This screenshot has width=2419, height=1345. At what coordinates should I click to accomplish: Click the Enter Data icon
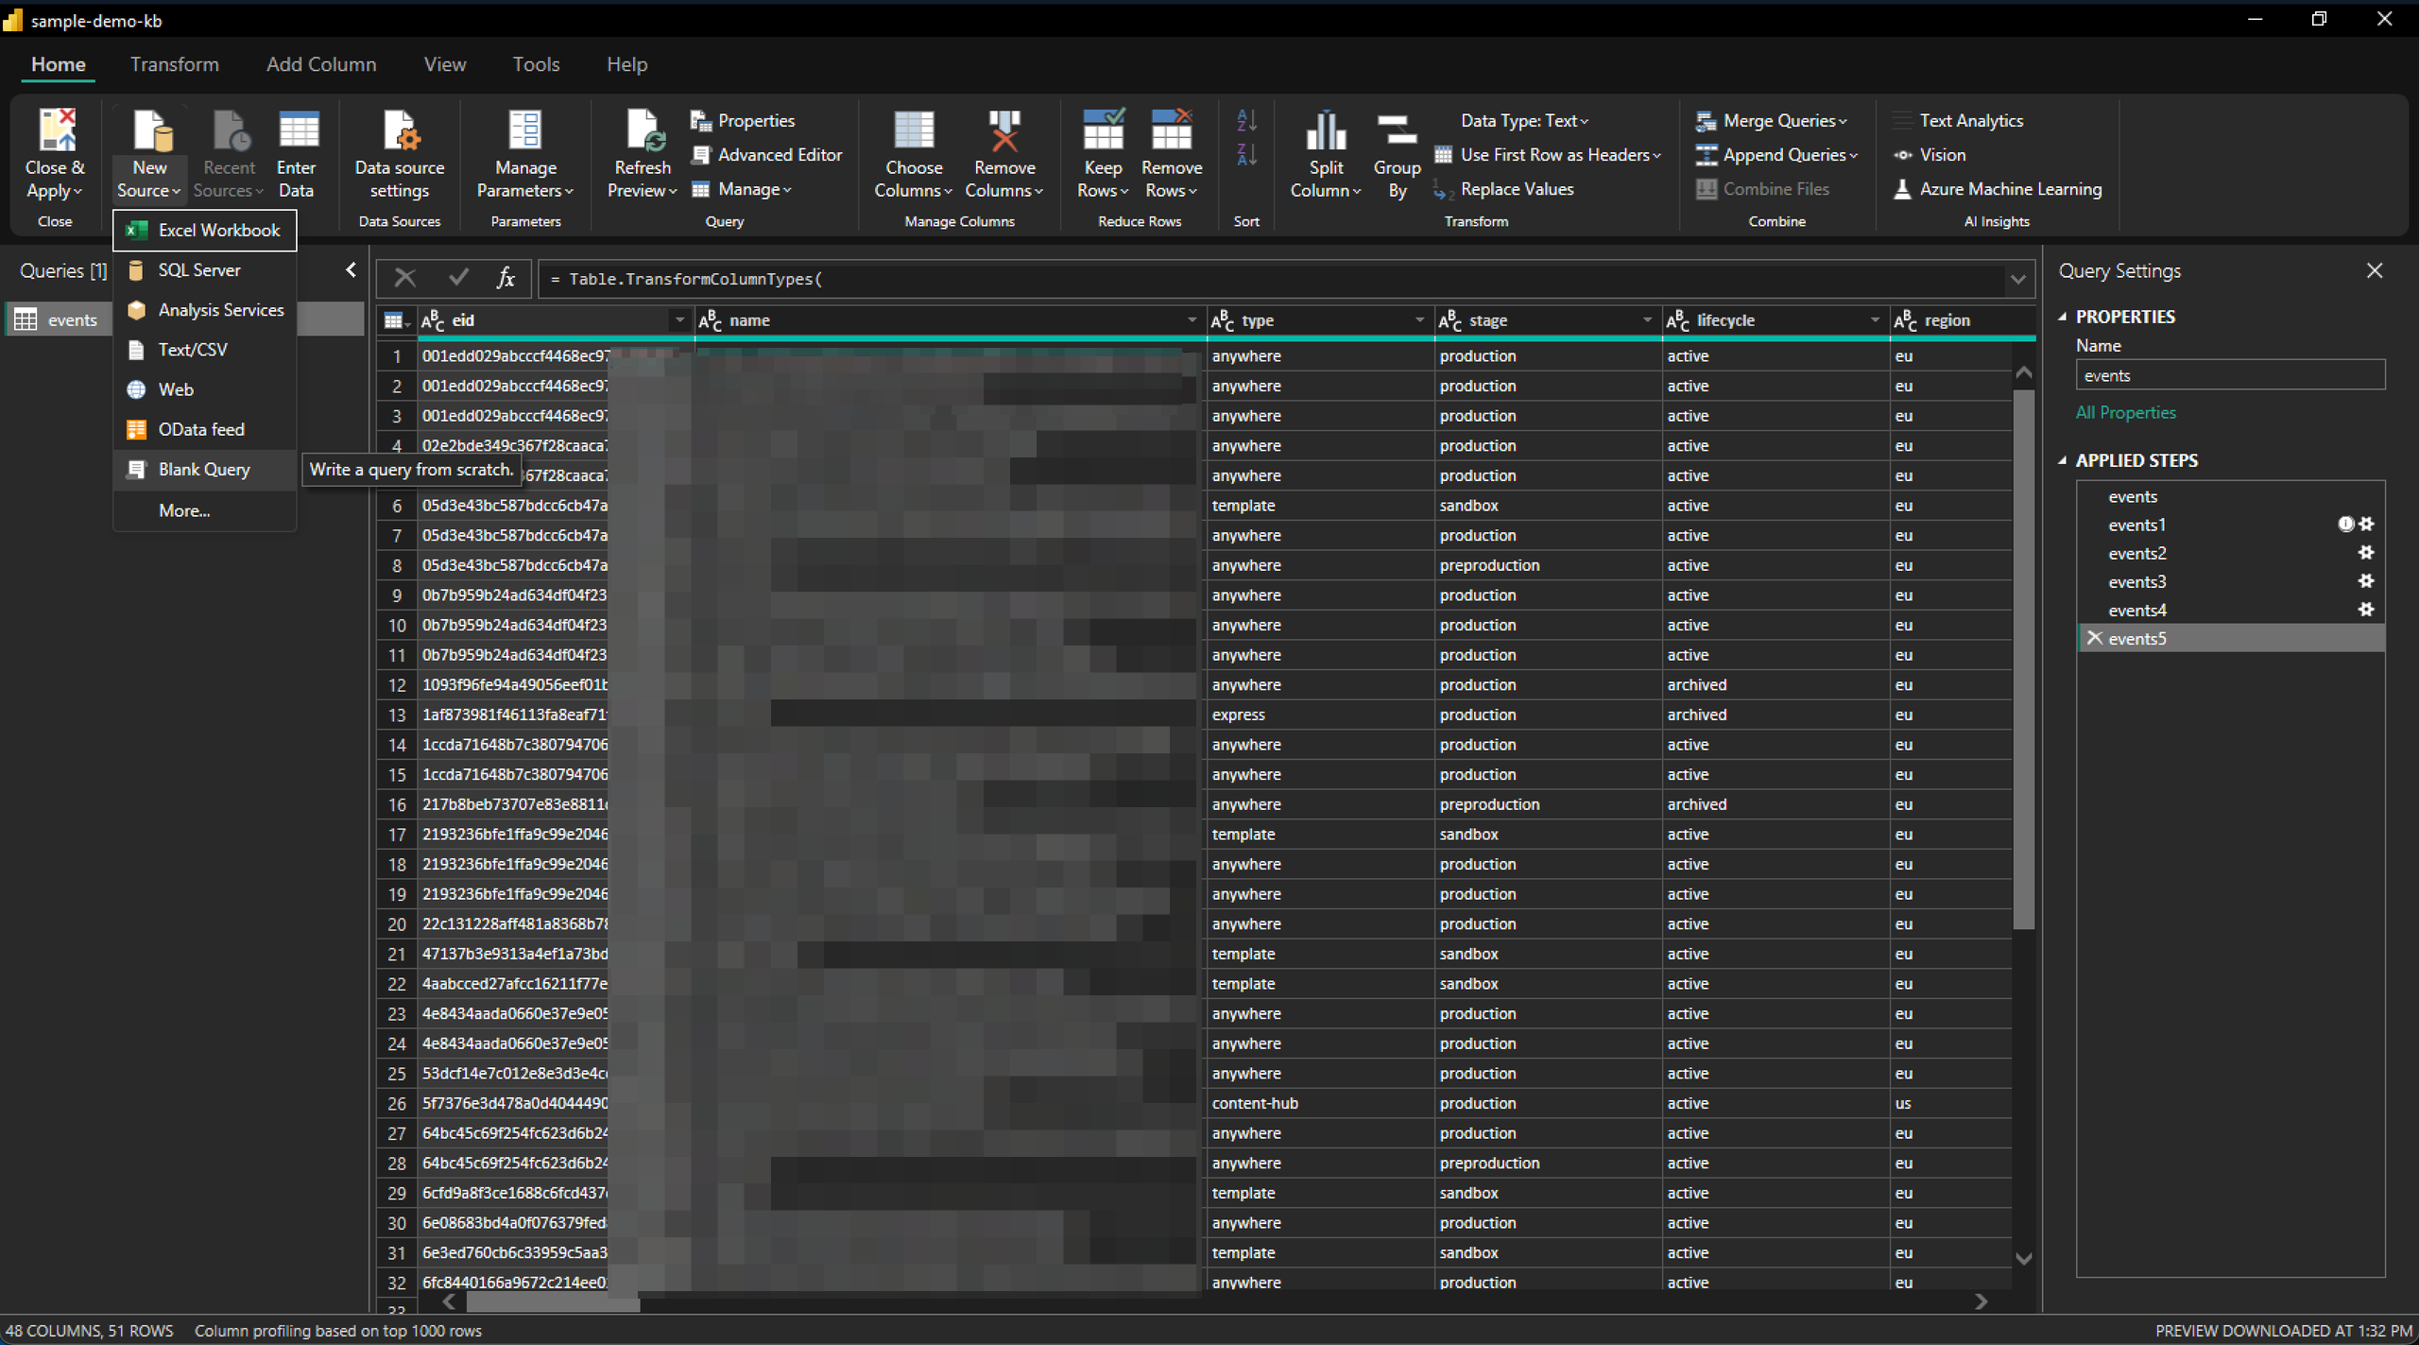[x=298, y=130]
